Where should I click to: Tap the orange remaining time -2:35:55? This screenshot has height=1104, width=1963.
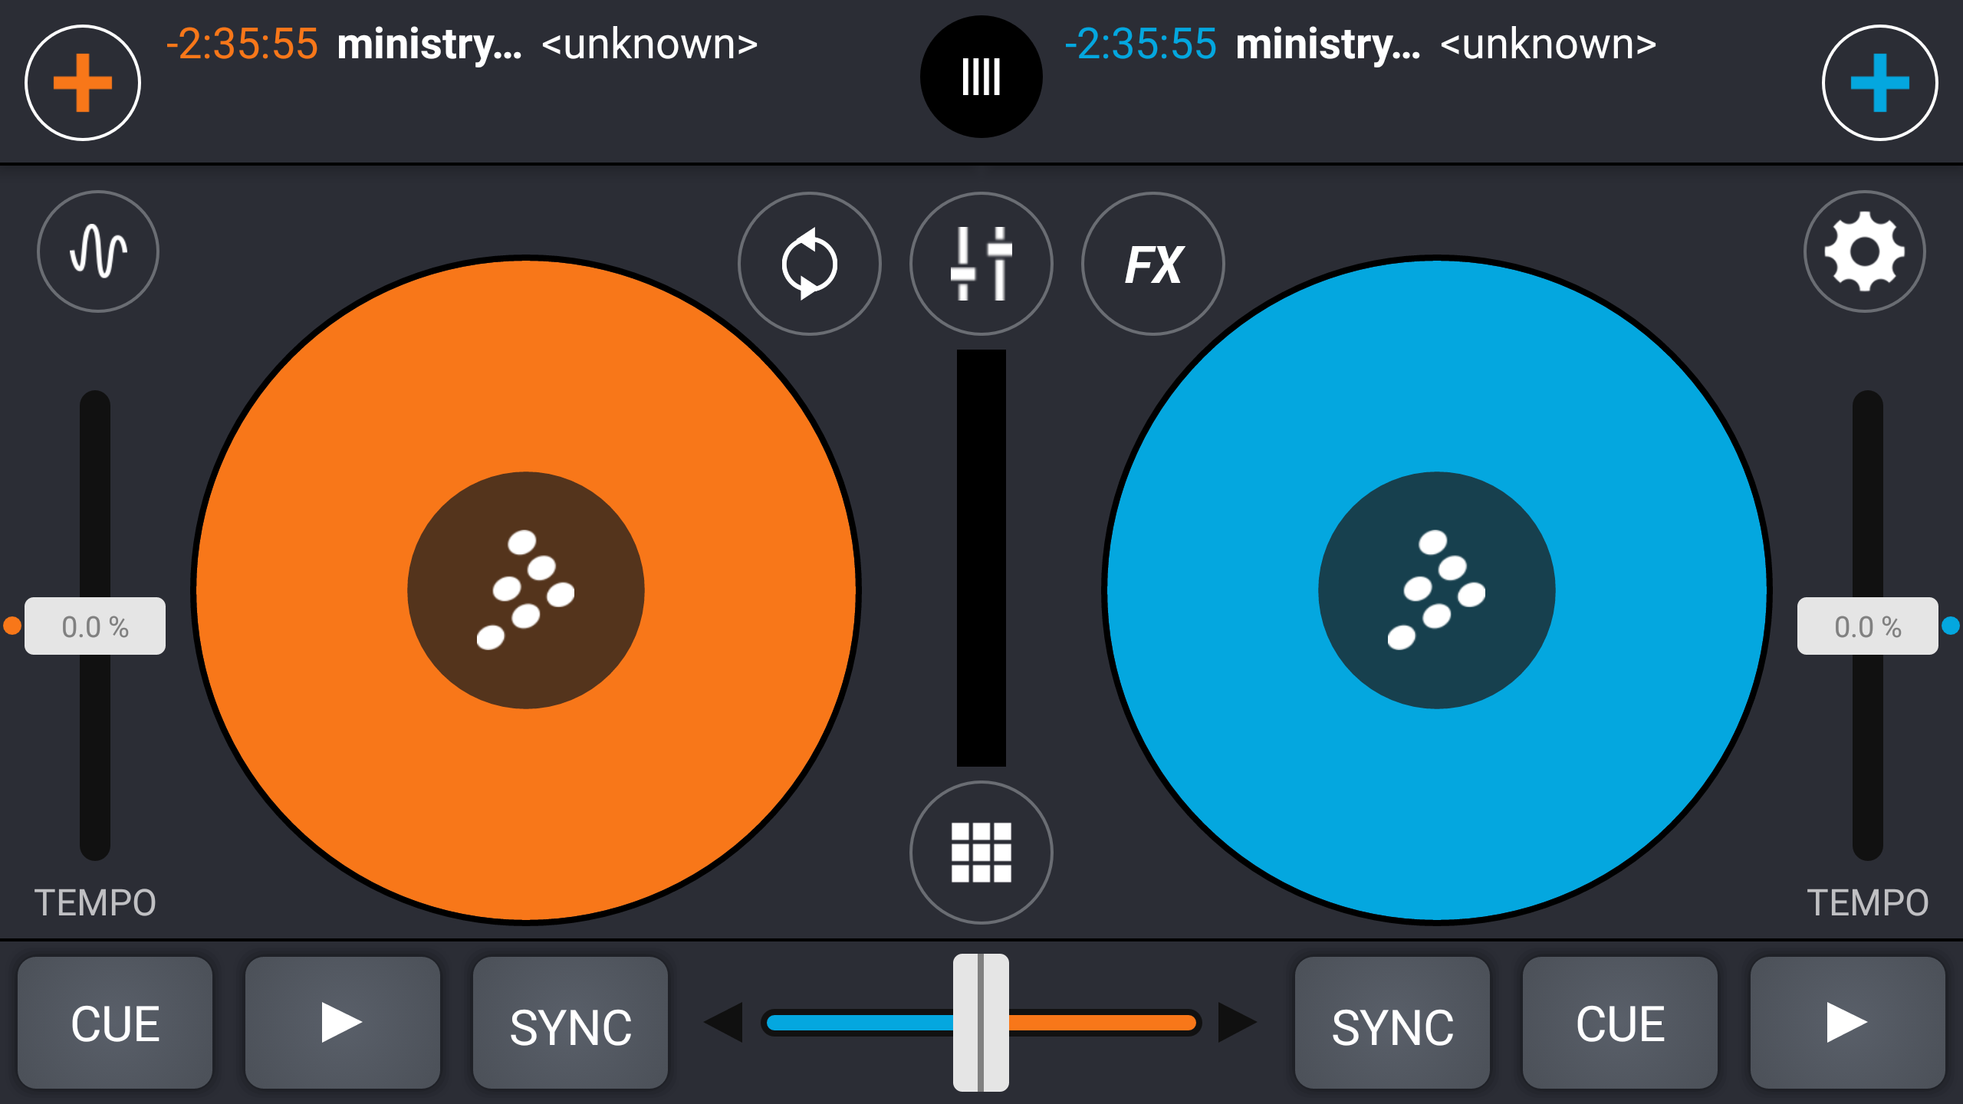pyautogui.click(x=242, y=44)
